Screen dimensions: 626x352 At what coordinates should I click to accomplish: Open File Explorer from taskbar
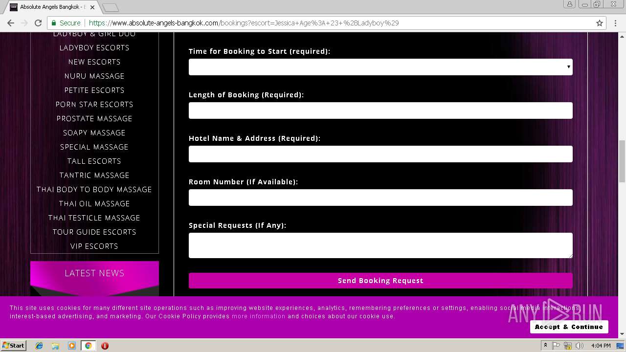pyautogui.click(x=55, y=346)
